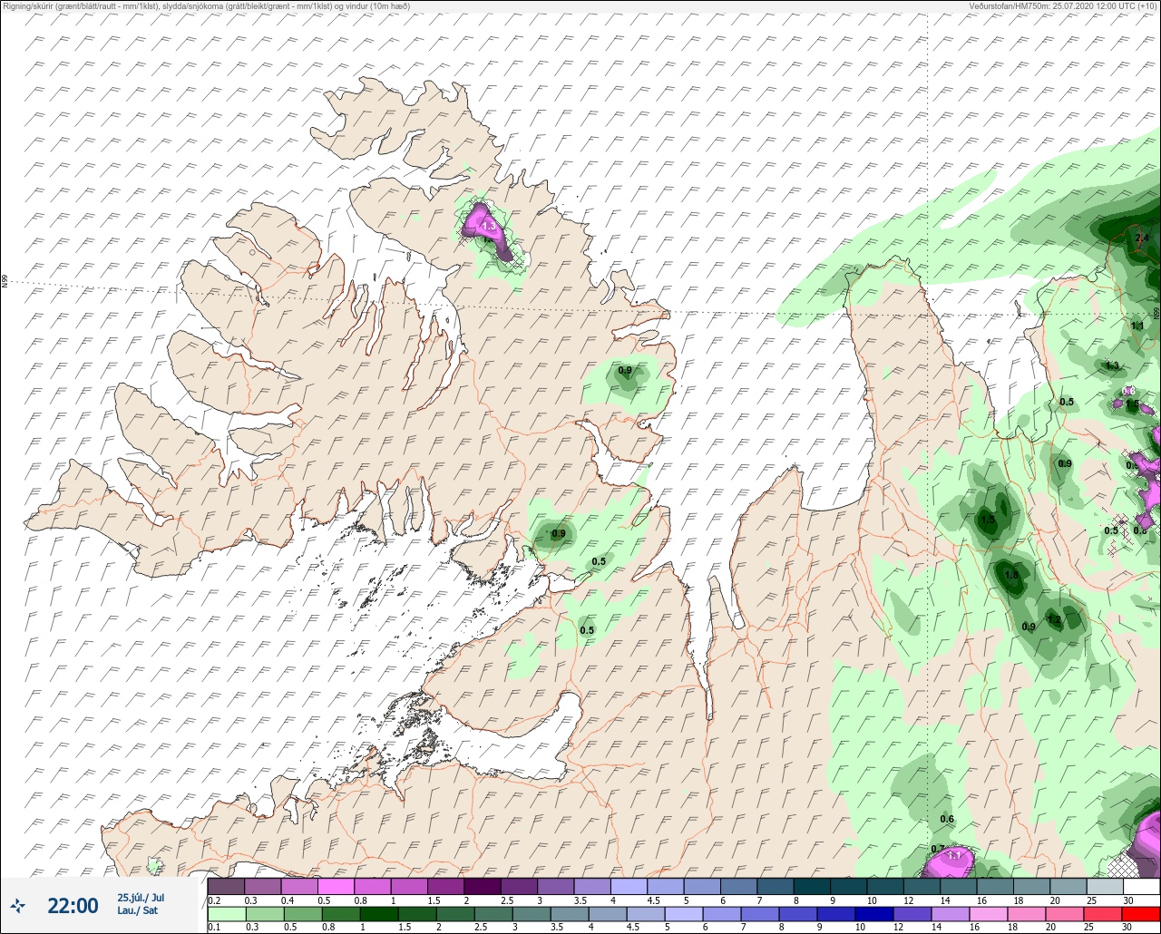Click the date text '25.júl./ Jul'
The image size is (1161, 934).
(141, 898)
